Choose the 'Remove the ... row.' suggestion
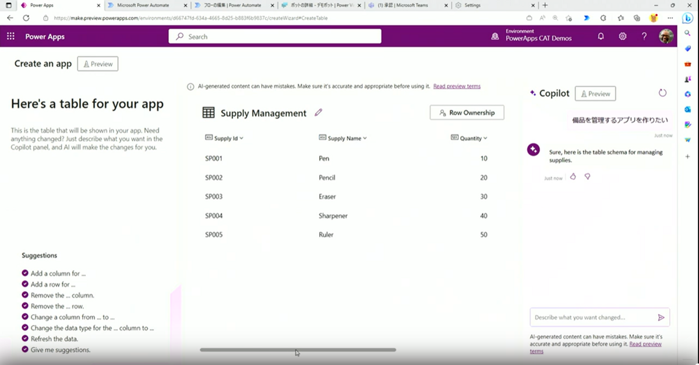This screenshot has width=699, height=365. tap(57, 306)
